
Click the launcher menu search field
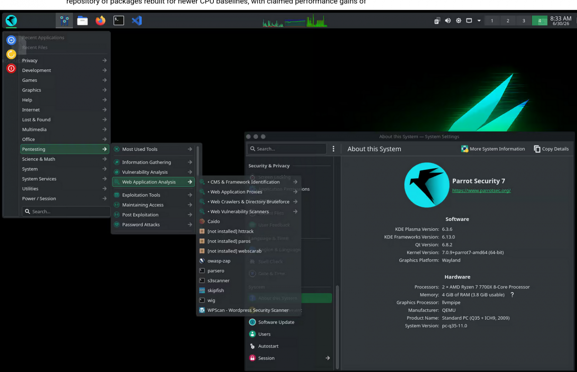[66, 212]
